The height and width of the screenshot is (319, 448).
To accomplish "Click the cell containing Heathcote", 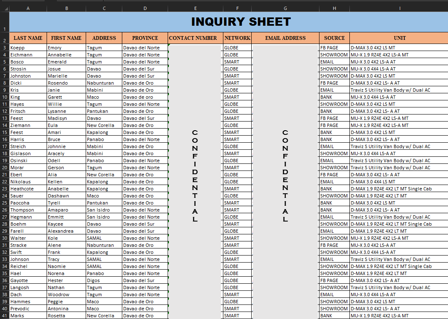I will (x=28, y=189).
